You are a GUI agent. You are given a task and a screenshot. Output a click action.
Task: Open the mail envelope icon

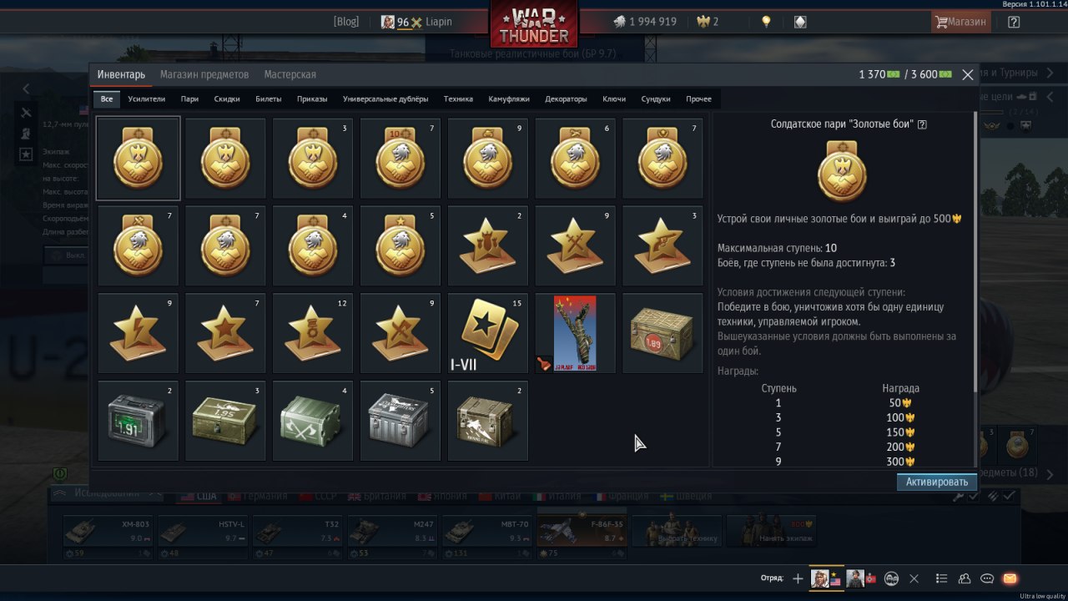(x=1010, y=578)
